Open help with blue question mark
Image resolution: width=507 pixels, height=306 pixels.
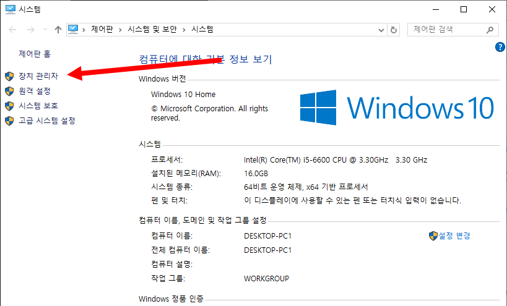(x=500, y=47)
